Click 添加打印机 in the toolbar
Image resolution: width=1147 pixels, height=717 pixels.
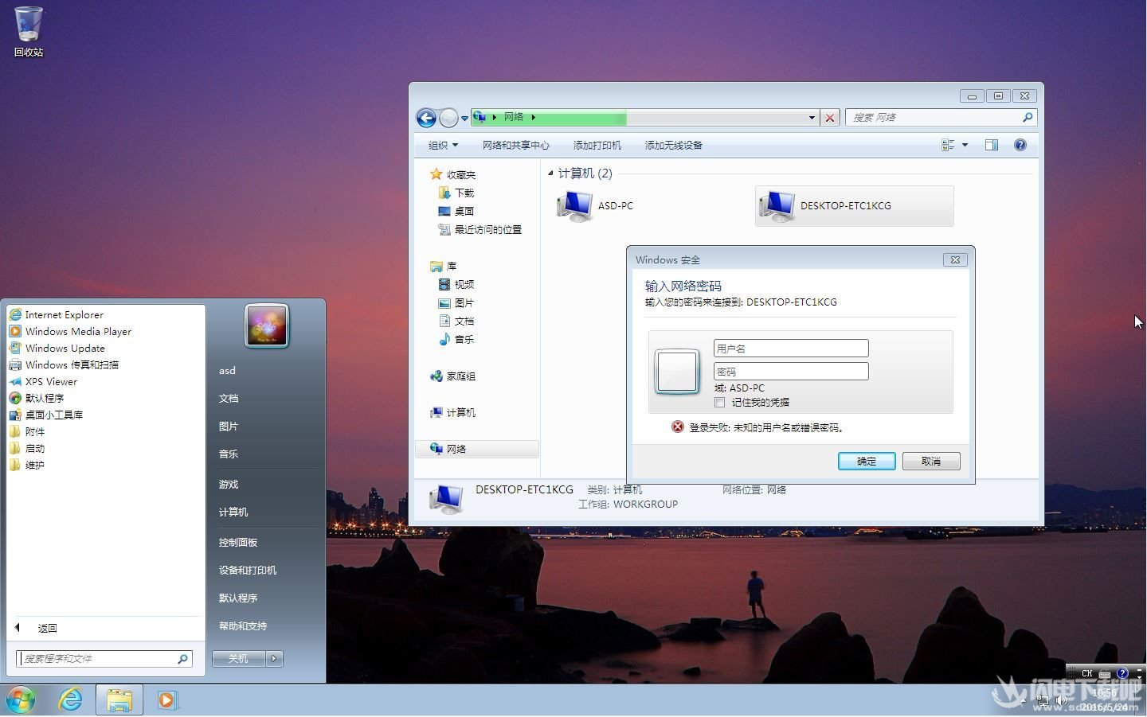point(597,145)
